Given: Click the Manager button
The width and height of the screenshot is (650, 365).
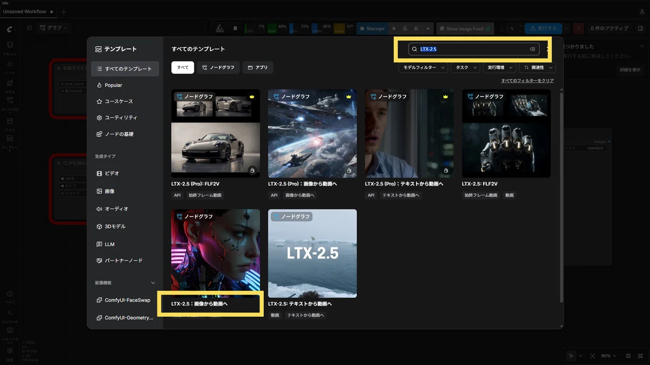Looking at the screenshot, I should (x=372, y=29).
